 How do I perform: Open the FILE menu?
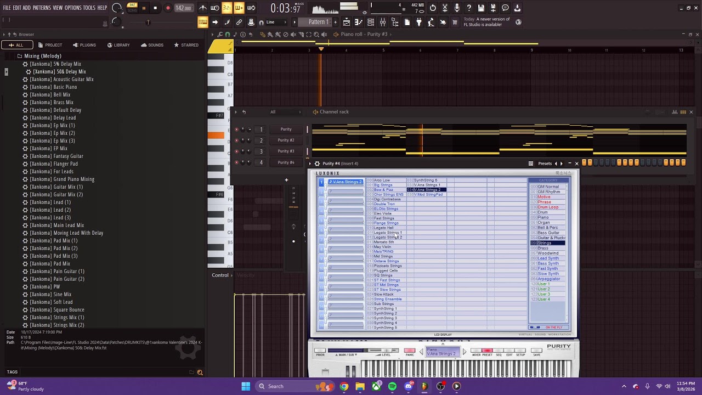7,8
